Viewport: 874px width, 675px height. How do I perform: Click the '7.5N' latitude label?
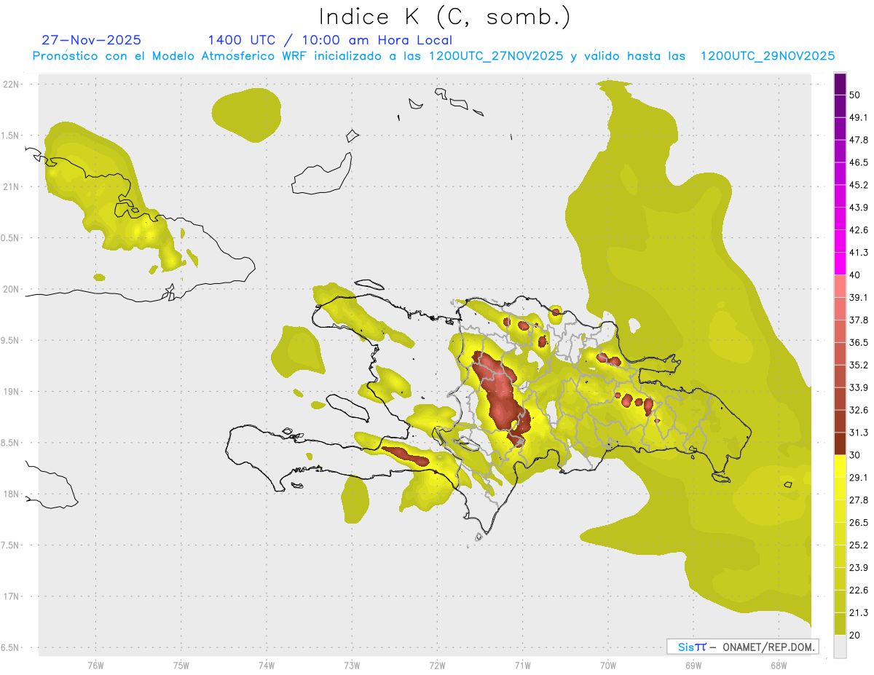coord(11,545)
